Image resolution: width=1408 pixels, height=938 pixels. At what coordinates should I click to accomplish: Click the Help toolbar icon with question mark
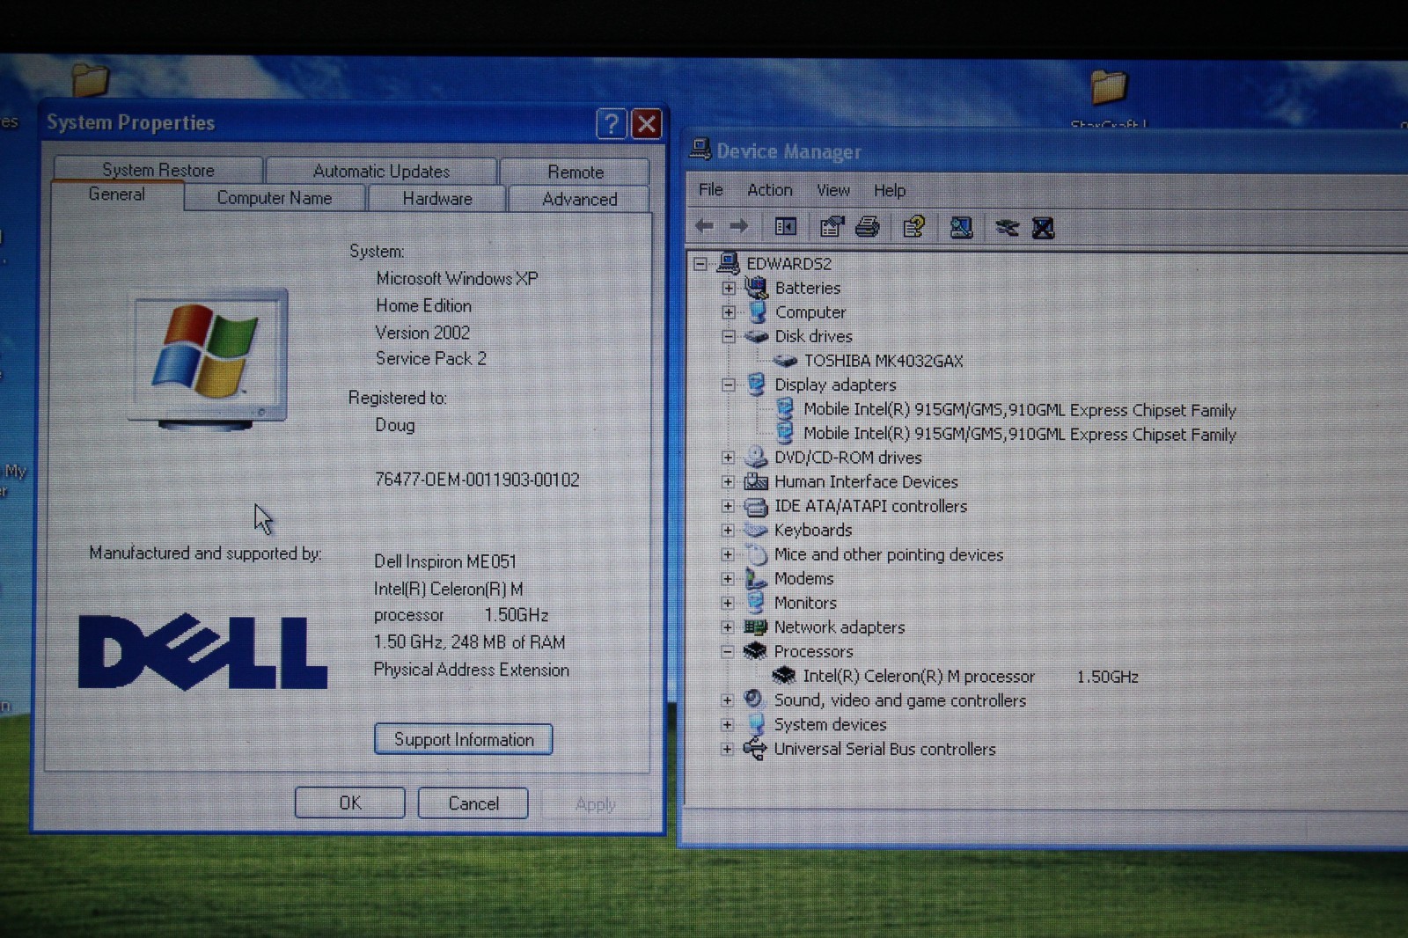coord(914,227)
